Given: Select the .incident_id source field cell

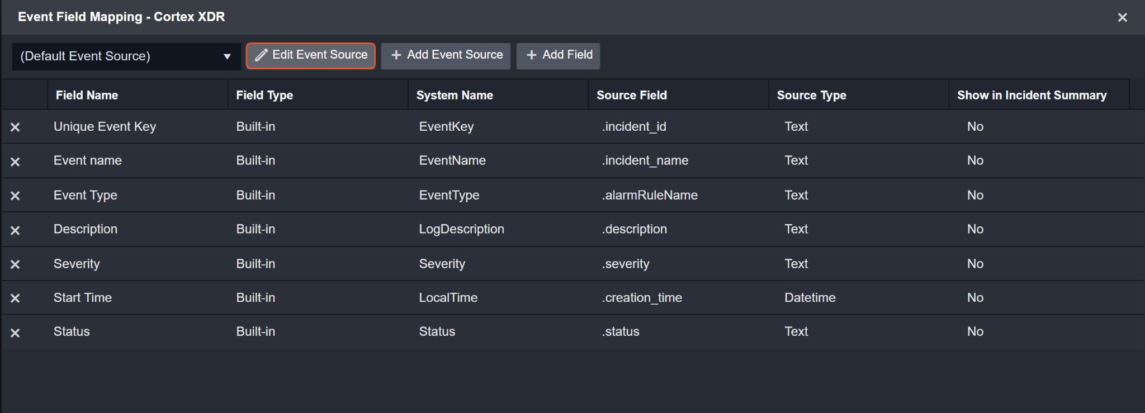Looking at the screenshot, I should click(x=634, y=127).
